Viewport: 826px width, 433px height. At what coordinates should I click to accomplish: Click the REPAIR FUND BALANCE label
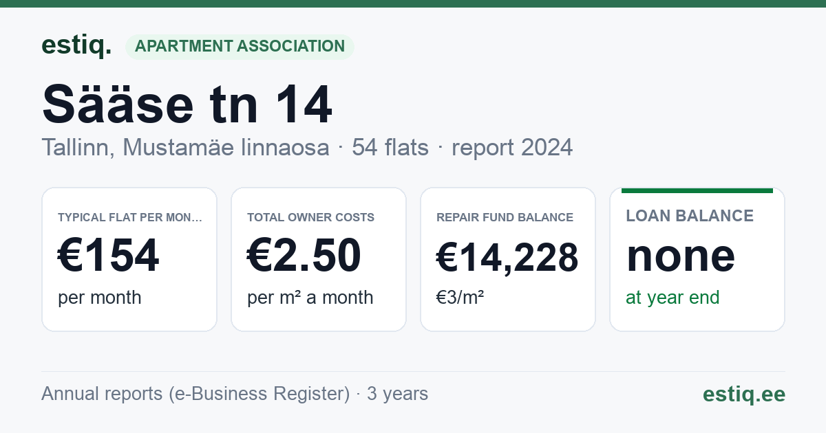tap(505, 217)
